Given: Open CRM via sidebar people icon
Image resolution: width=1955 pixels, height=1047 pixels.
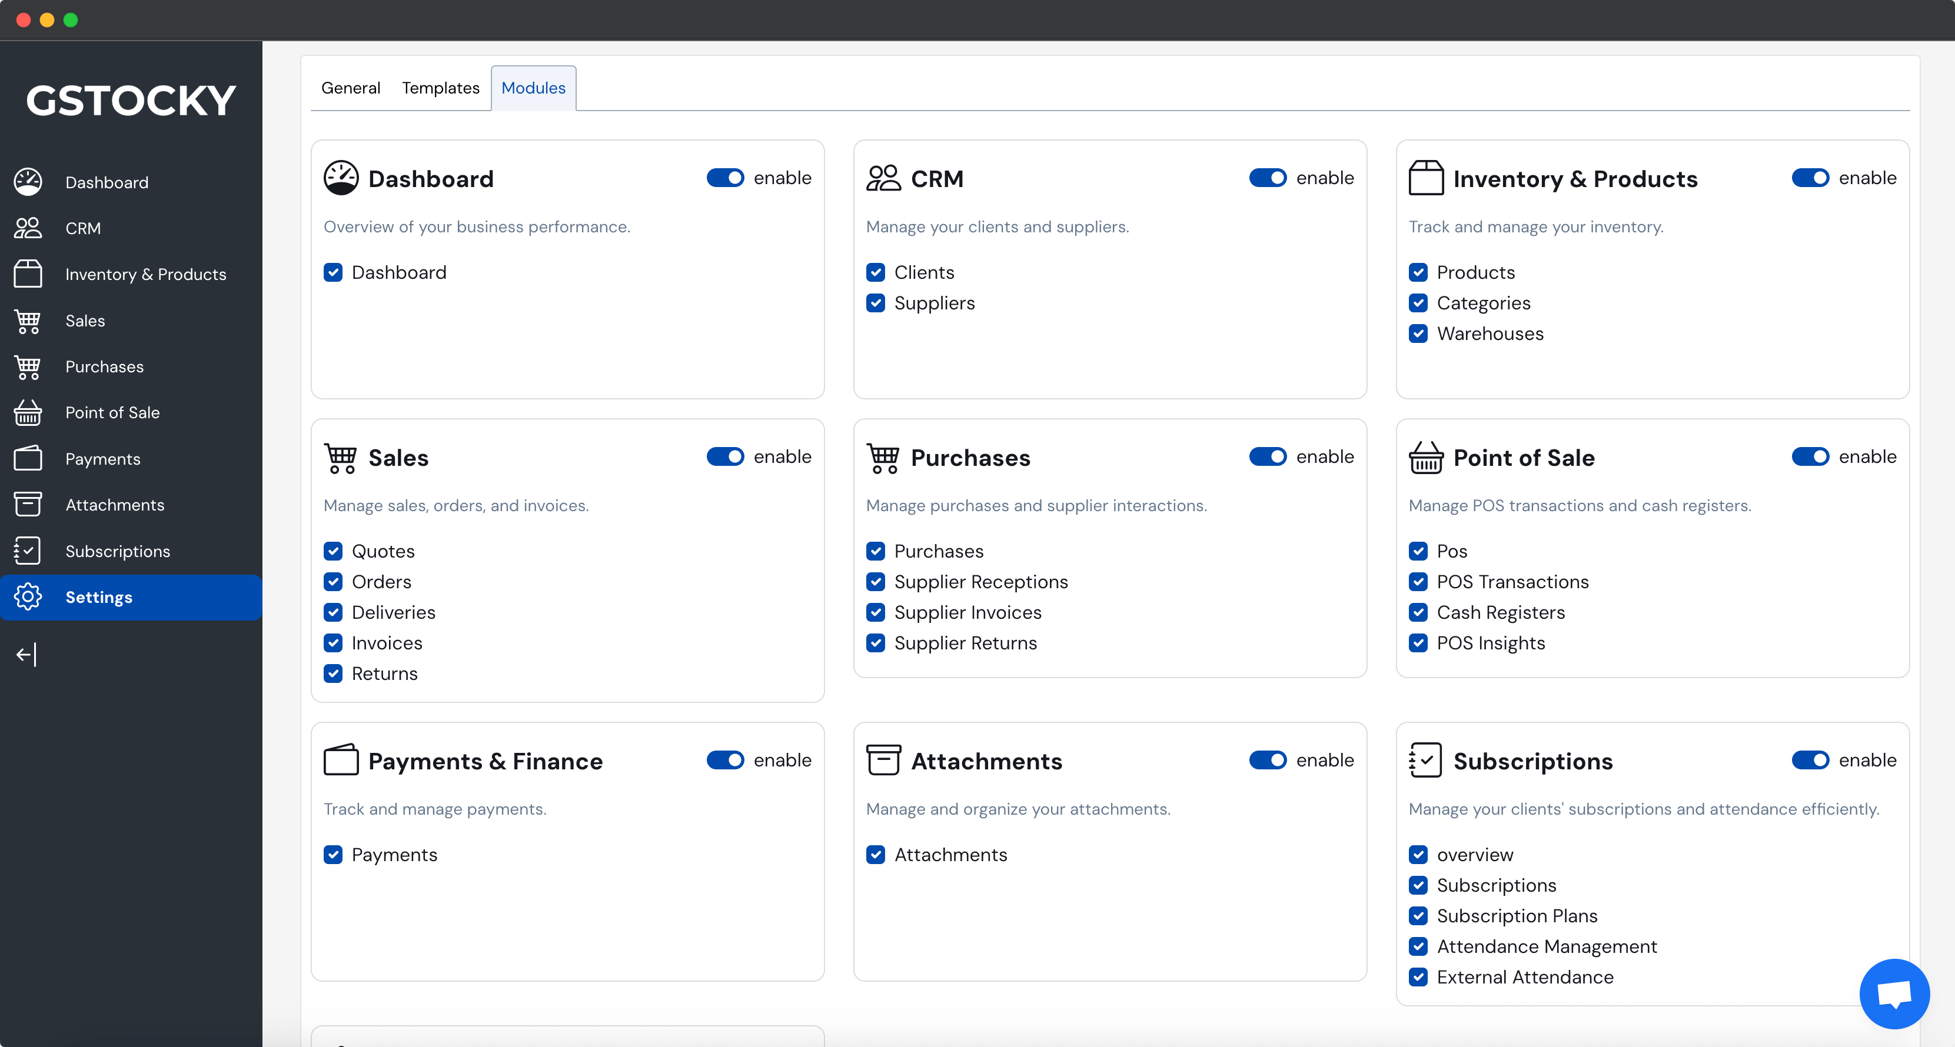Looking at the screenshot, I should pos(28,228).
